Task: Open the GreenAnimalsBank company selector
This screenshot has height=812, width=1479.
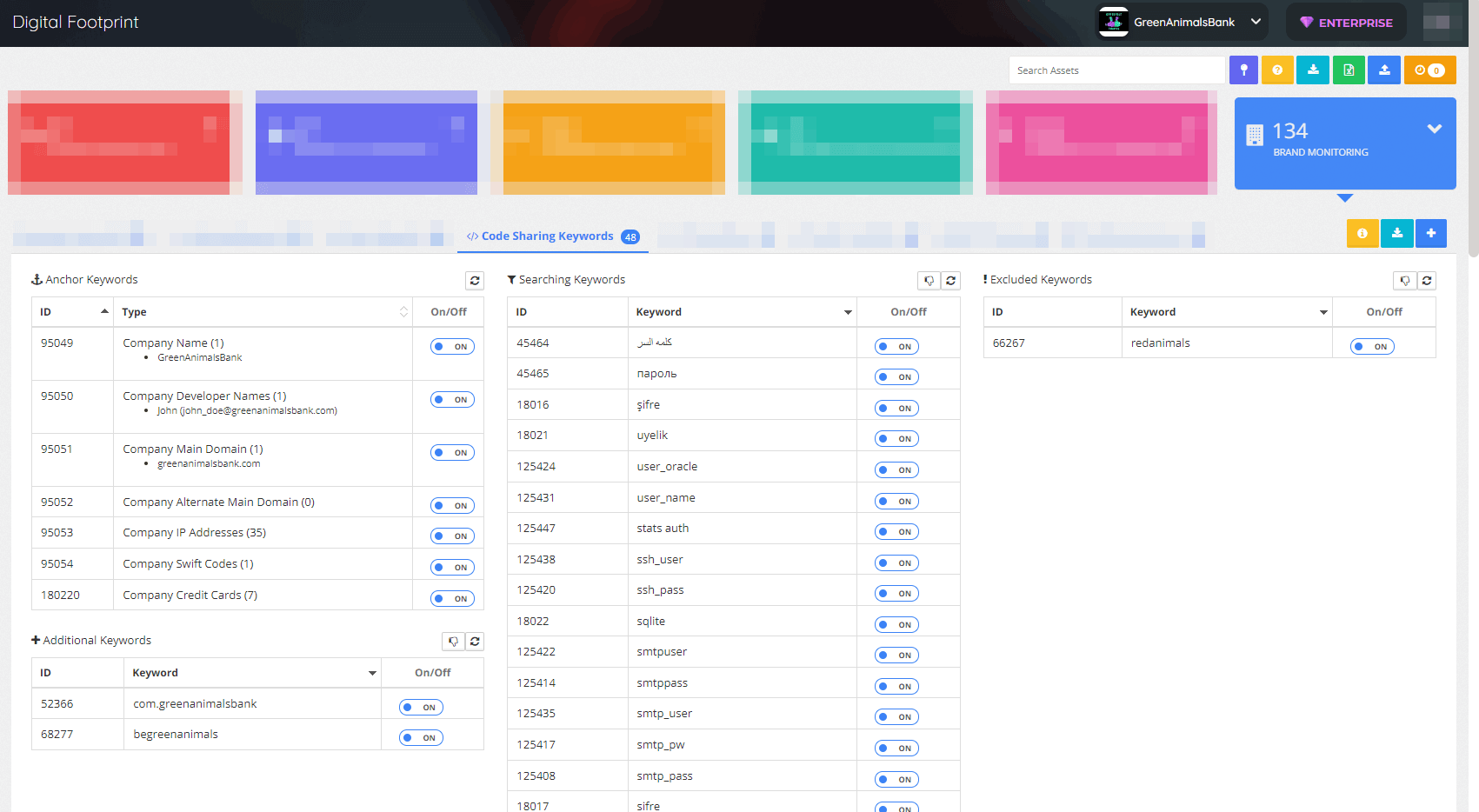Action: [1181, 22]
